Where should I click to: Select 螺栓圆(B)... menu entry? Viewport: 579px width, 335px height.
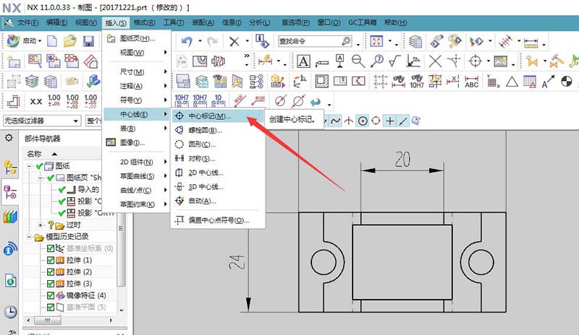click(218, 130)
